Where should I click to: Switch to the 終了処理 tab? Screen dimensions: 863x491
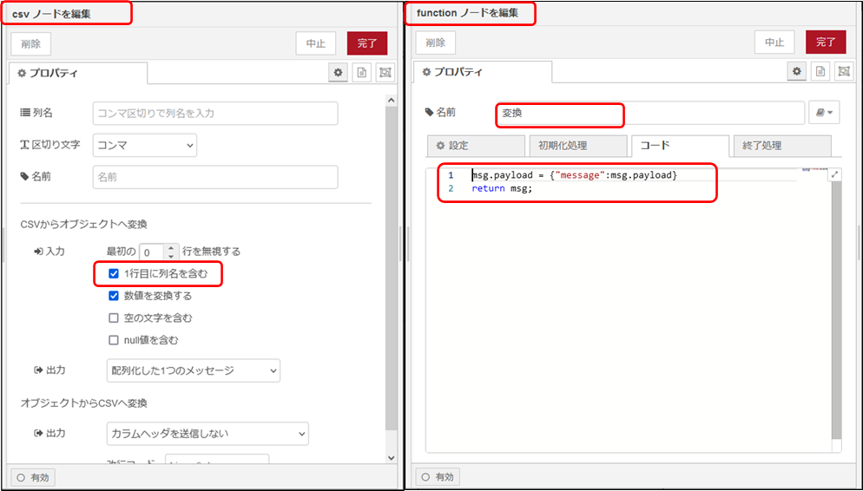click(781, 146)
